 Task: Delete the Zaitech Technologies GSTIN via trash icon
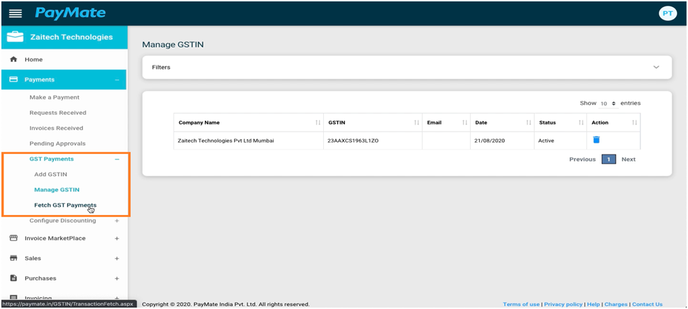click(x=596, y=140)
